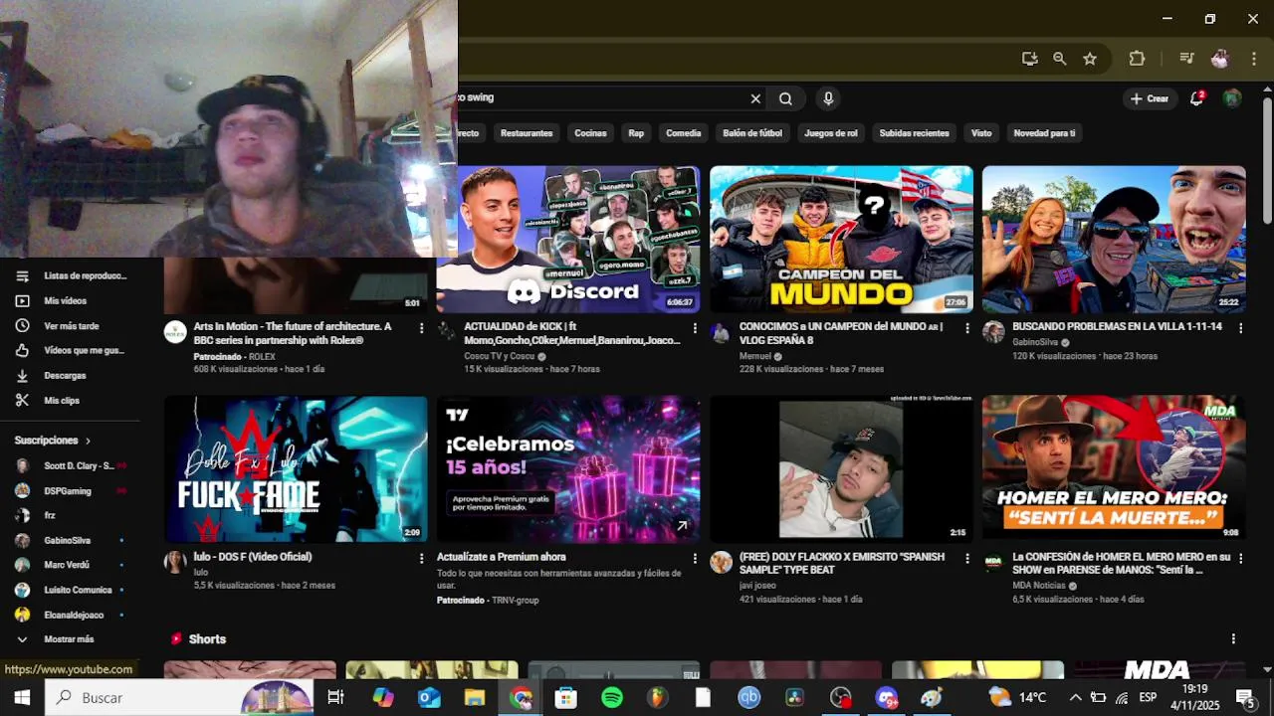
Task: Open Elcanaldejoaco subscription
Action: click(72, 615)
